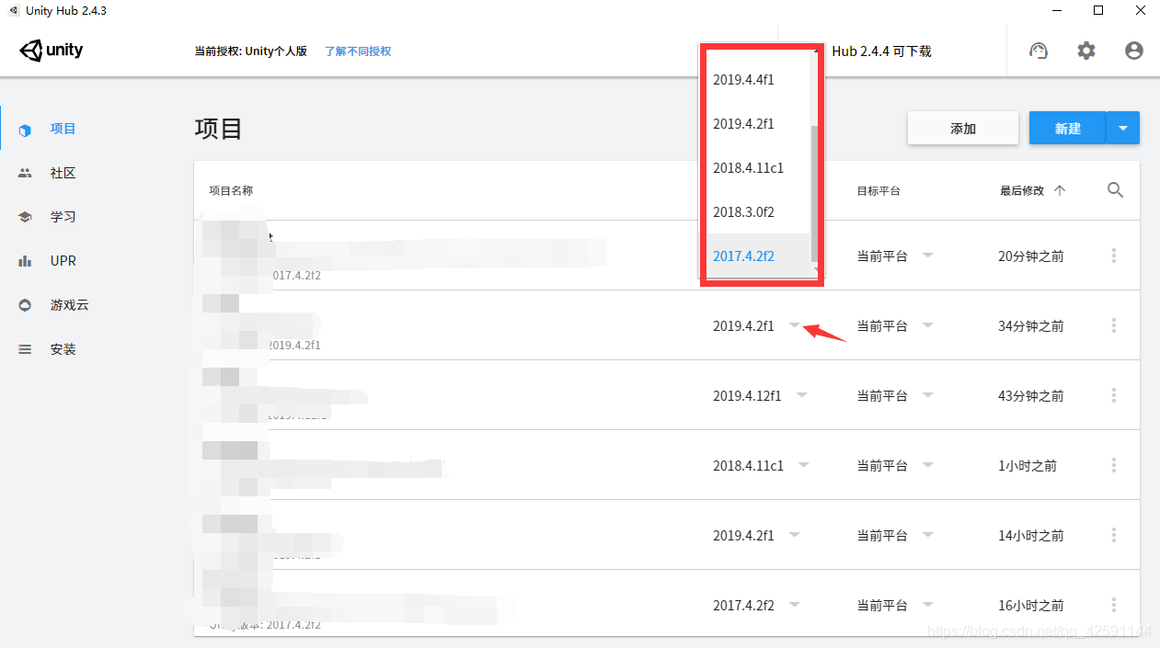Image resolution: width=1160 pixels, height=648 pixels.
Task: Open more options for 16小时之前 project
Action: [x=1114, y=606]
